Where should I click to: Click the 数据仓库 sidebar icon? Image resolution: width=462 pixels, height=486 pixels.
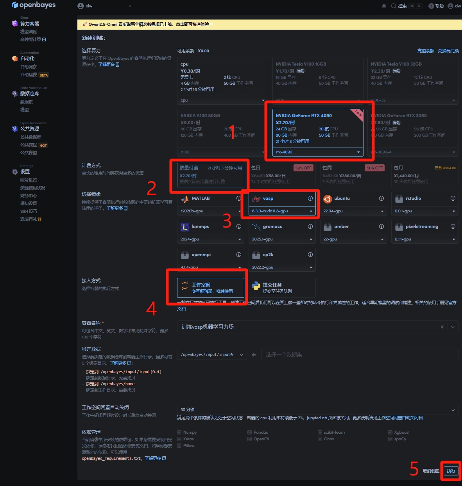coord(14,94)
